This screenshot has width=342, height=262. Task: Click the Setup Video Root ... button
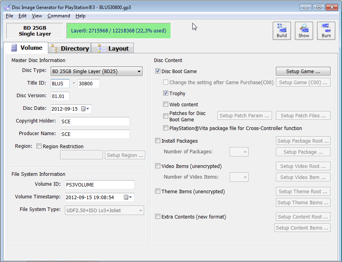point(303,166)
